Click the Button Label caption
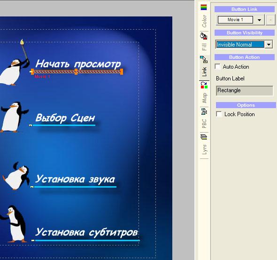 230,79
